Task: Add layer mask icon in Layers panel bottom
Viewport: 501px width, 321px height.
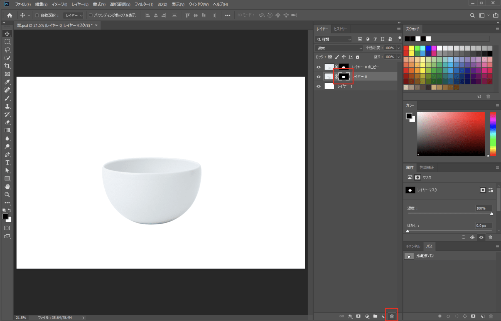Action: point(358,316)
